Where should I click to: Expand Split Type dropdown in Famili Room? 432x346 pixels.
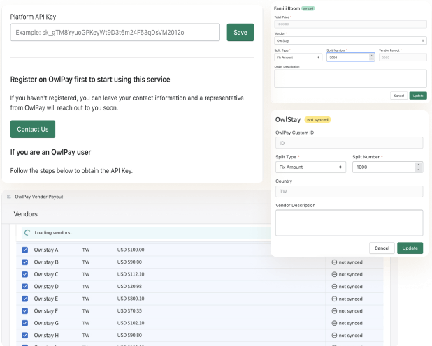click(x=298, y=57)
